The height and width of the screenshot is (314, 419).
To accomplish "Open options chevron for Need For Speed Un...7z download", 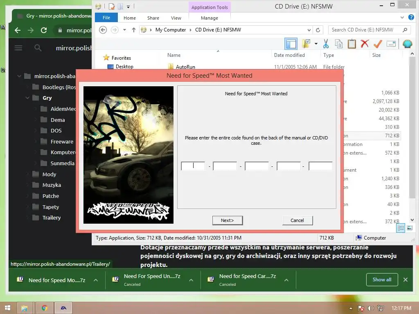I will click(x=191, y=280).
